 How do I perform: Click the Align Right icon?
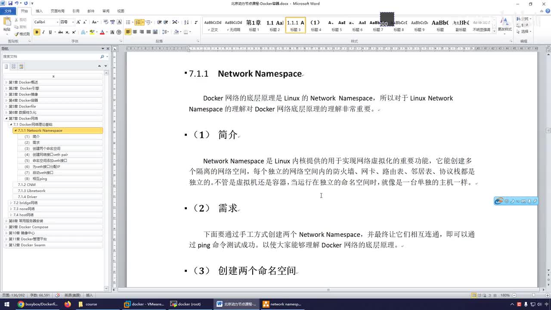[142, 32]
